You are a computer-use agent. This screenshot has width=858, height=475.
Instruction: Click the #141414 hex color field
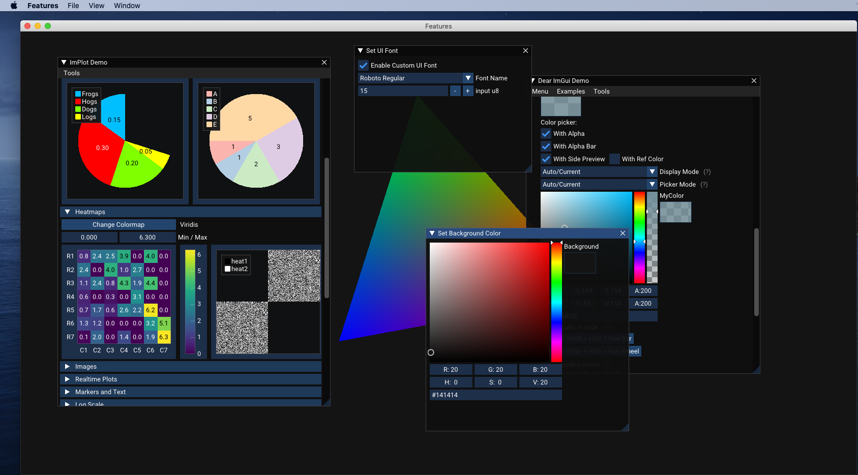pos(495,395)
